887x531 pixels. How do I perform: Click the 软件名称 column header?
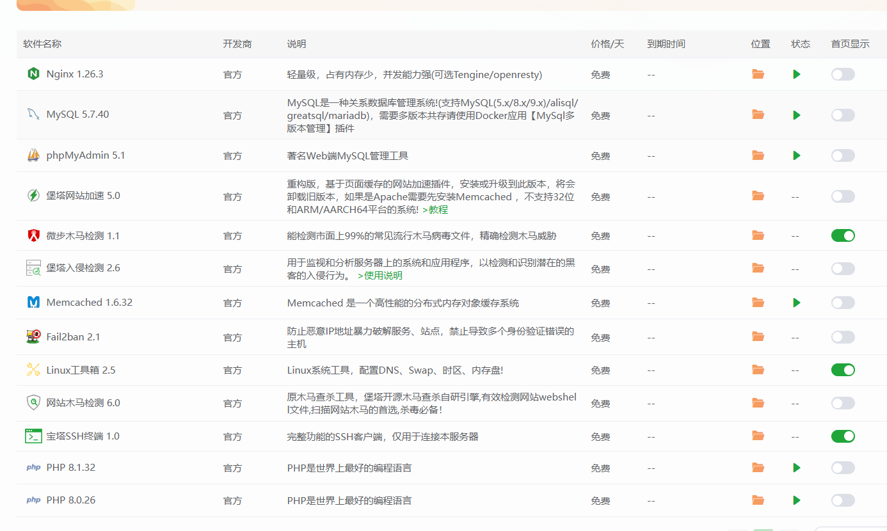tap(42, 44)
